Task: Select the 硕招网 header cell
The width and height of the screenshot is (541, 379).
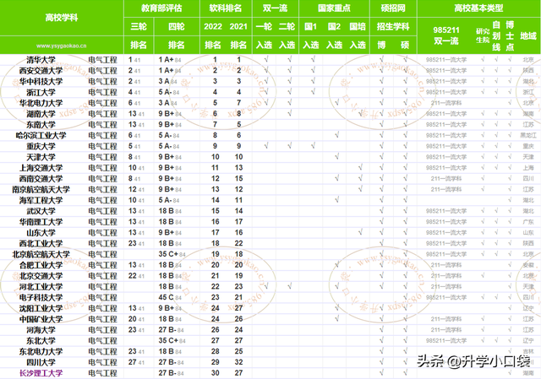Action: [x=393, y=8]
